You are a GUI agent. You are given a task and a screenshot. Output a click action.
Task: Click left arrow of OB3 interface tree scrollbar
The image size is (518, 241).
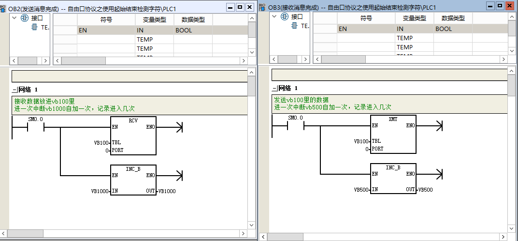pos(274,60)
